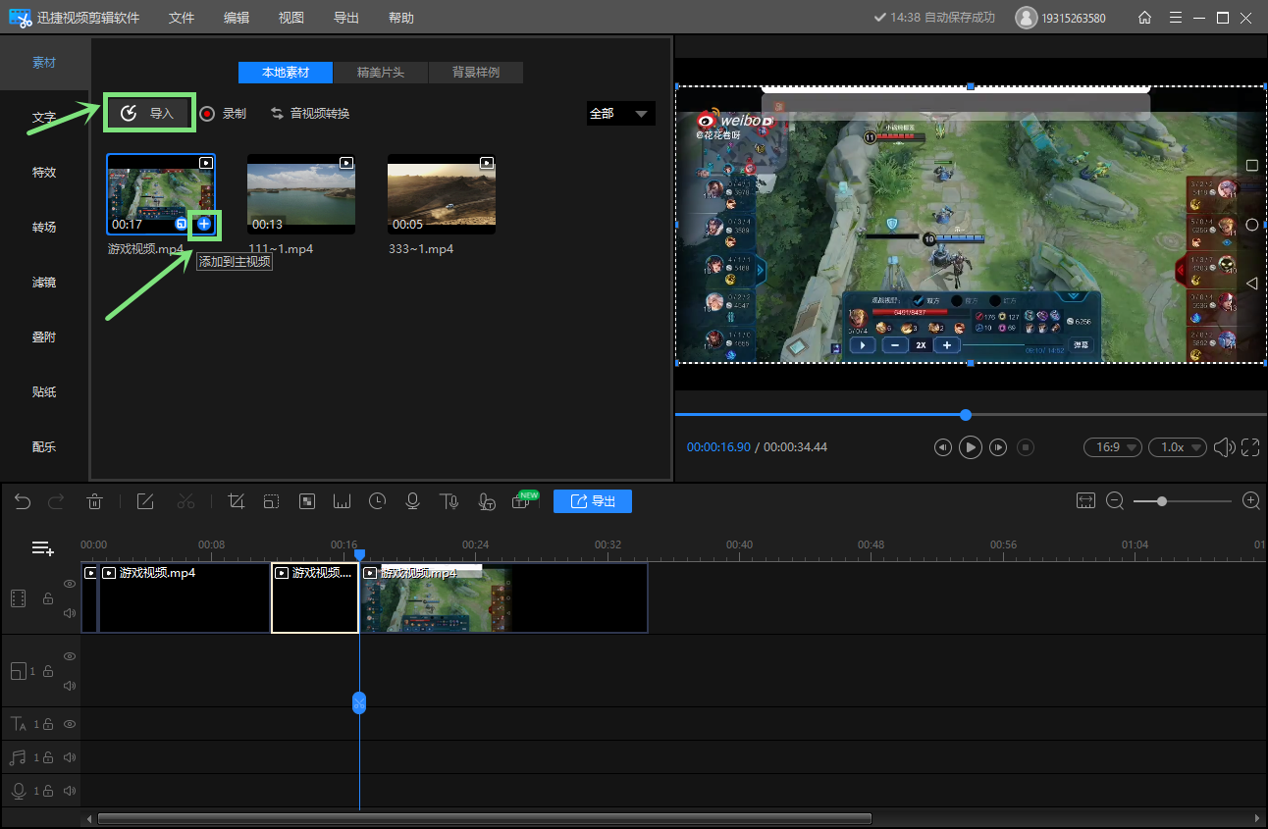This screenshot has height=829, width=1268.
Task: Open the text-to-speech icon
Action: point(449,502)
